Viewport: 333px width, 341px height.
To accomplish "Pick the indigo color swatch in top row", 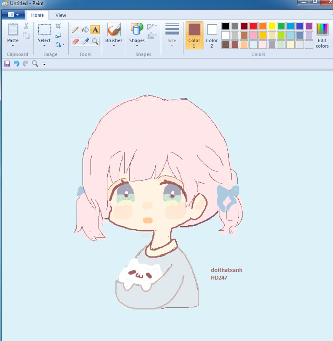I will pyautogui.click(x=300, y=26).
